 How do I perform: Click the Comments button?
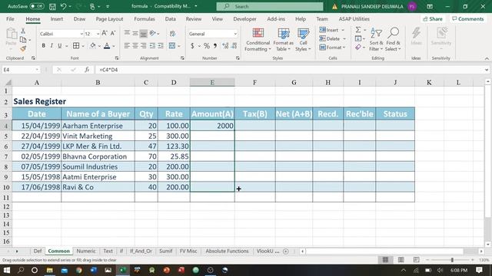point(468,19)
